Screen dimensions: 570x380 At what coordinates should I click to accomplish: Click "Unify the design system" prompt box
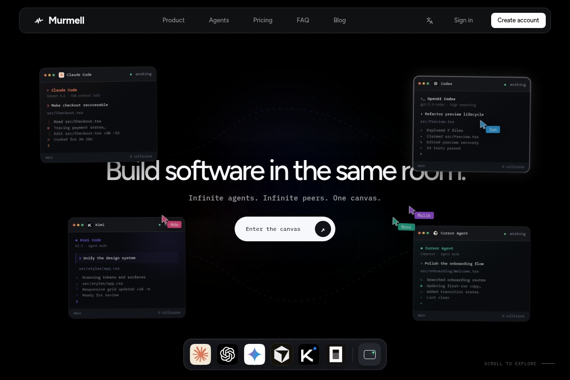(126, 258)
